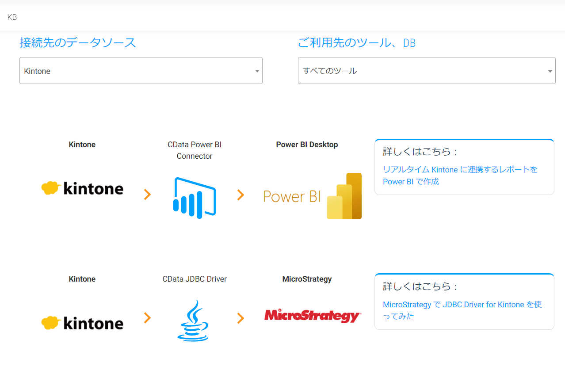The width and height of the screenshot is (565, 382).
Task: Click the orange arrow after first Kintone logo
Action: pyautogui.click(x=148, y=195)
